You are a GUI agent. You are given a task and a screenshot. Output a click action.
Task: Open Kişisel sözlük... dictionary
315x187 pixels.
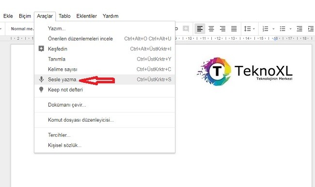105,145
